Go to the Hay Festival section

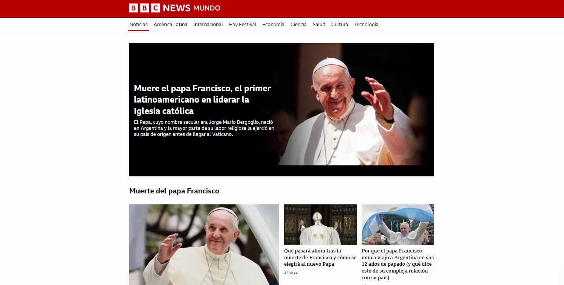click(x=242, y=24)
